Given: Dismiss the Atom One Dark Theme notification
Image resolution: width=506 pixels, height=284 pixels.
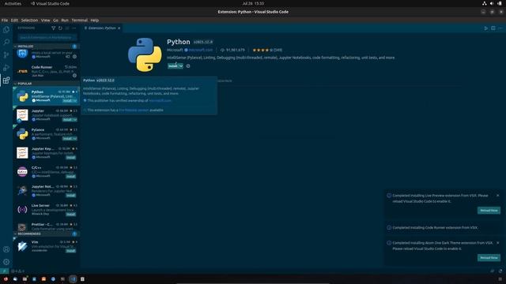Looking at the screenshot, I should 497,243.
